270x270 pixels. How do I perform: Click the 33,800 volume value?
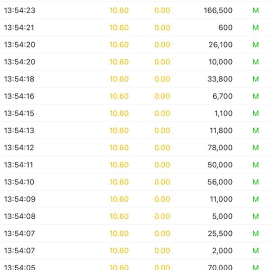click(x=220, y=79)
